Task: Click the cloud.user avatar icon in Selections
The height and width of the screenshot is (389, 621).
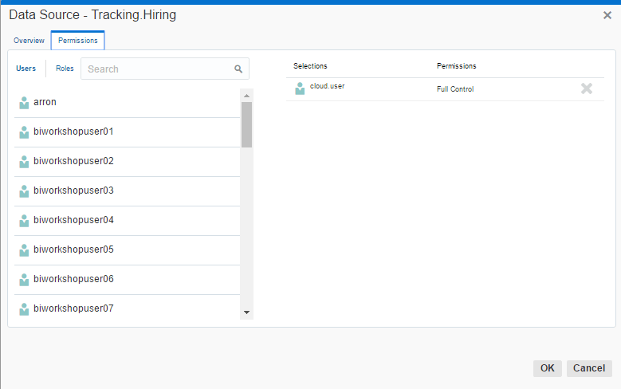Action: coord(300,88)
